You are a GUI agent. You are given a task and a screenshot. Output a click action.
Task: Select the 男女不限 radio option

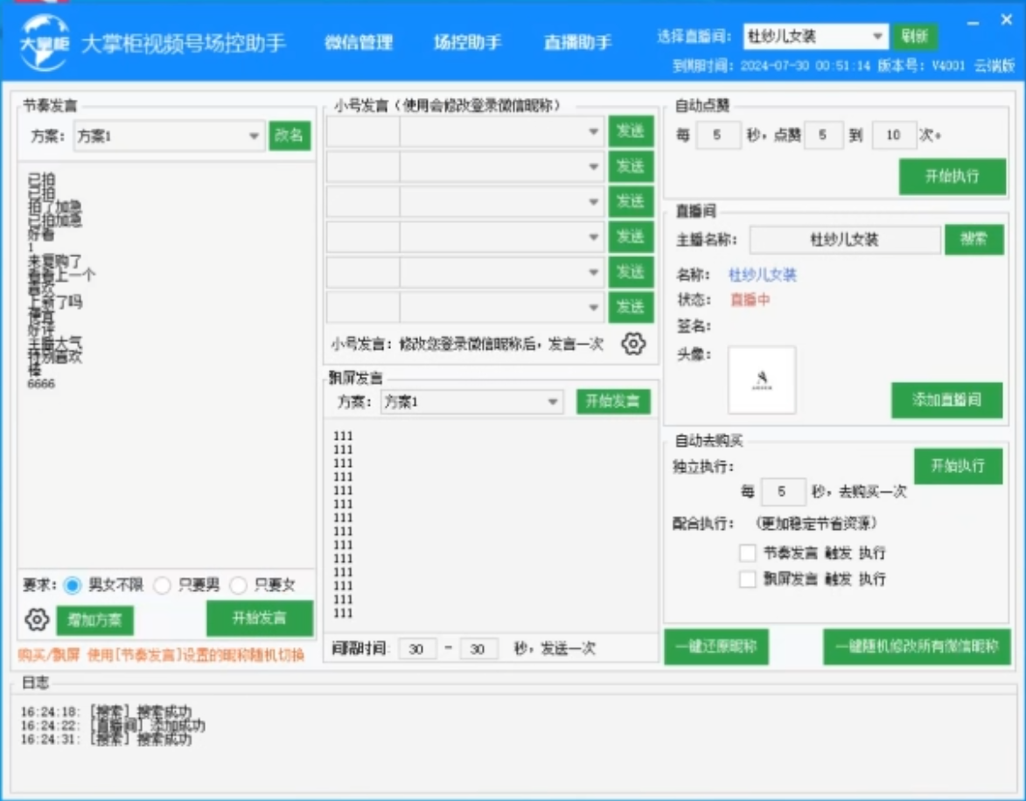73,585
